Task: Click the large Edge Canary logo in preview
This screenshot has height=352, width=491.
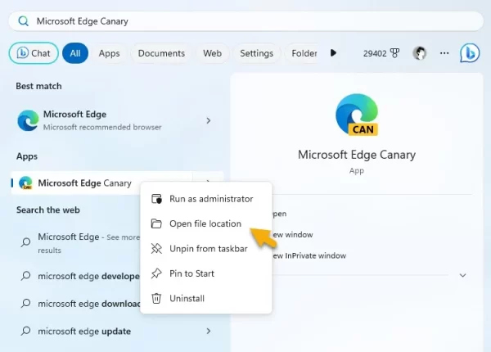Action: [357, 115]
